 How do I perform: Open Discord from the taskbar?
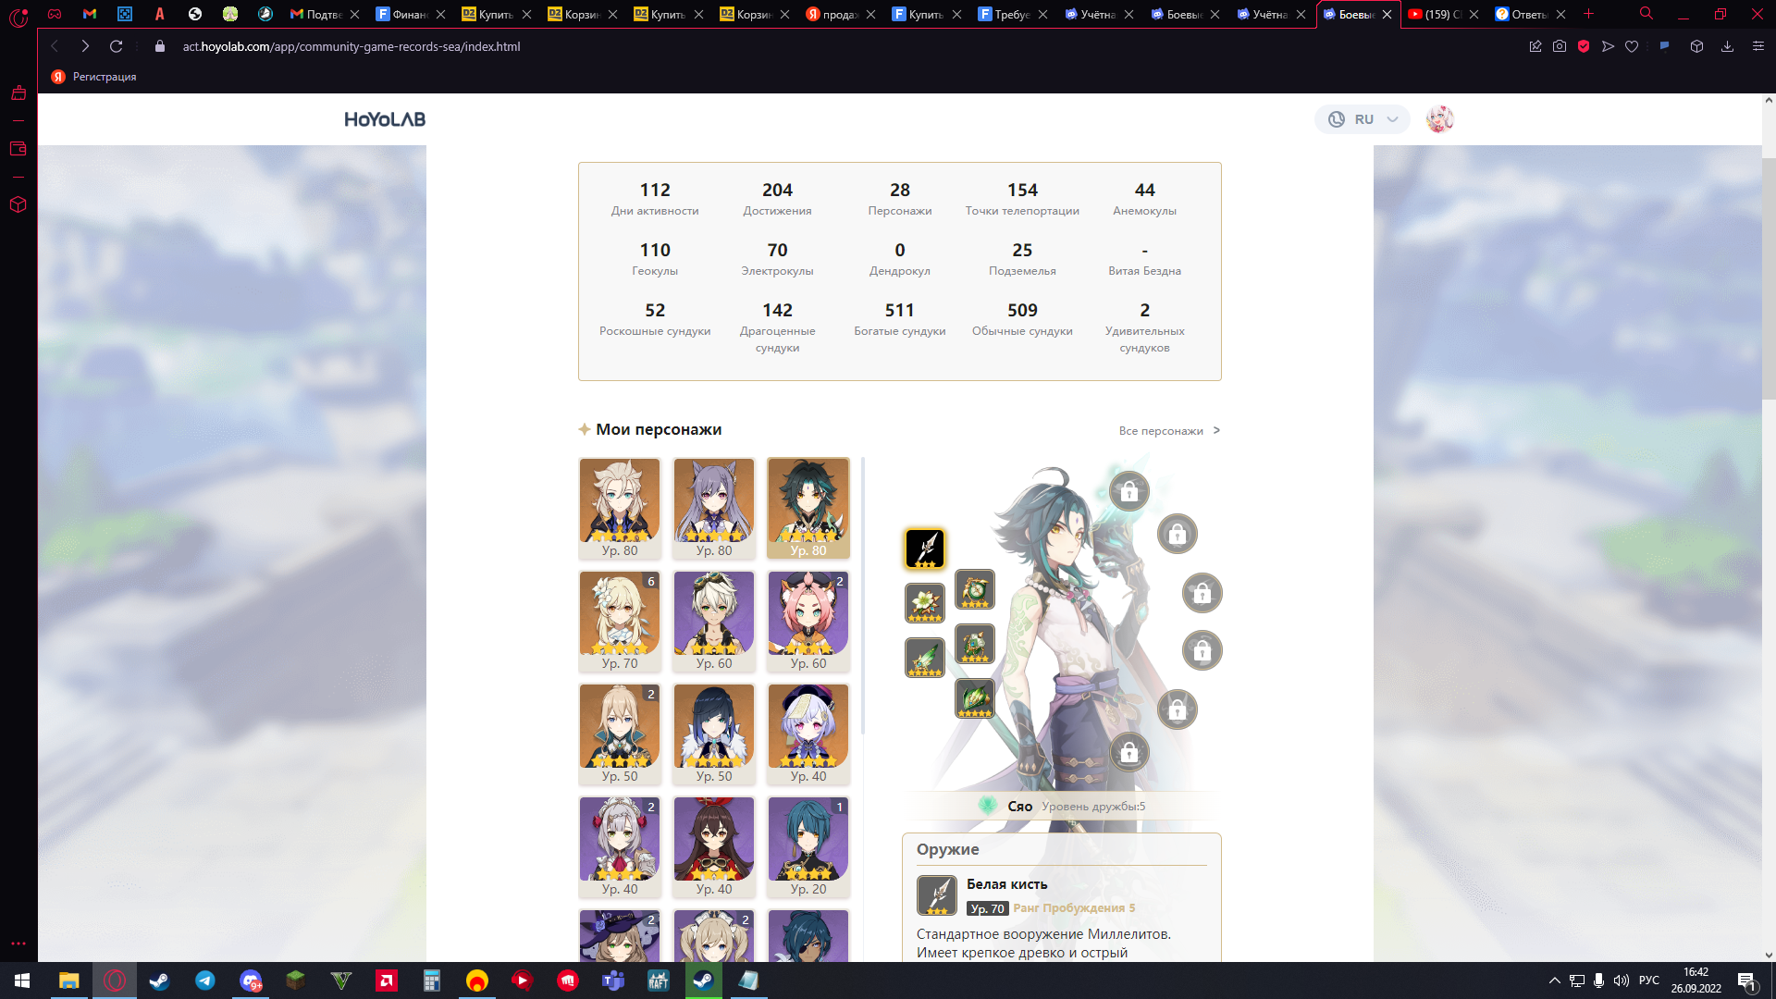[x=251, y=980]
